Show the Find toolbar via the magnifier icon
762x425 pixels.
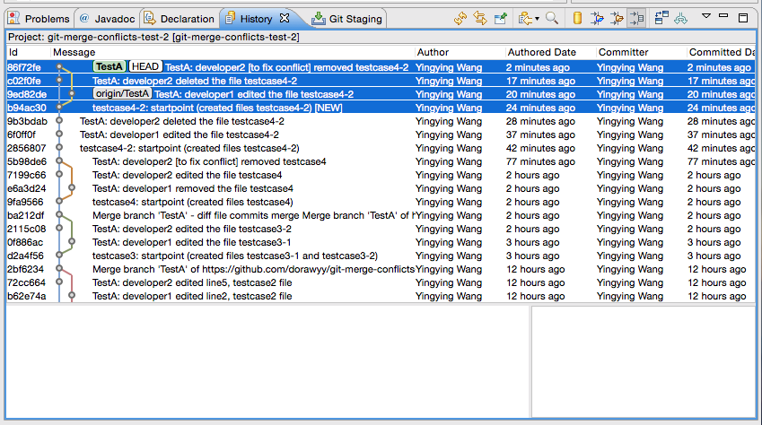(552, 19)
